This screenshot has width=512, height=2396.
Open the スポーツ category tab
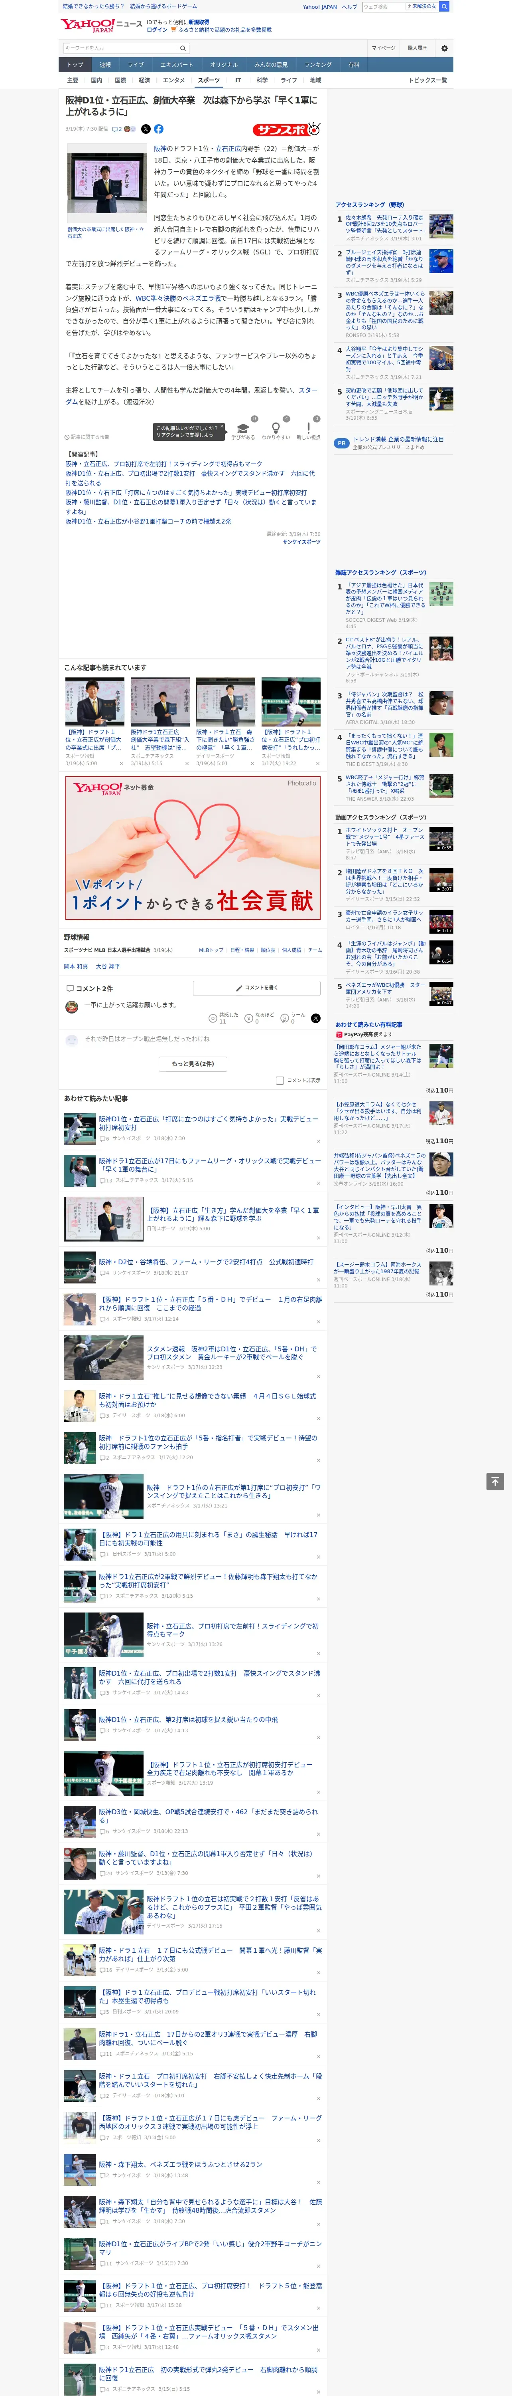tap(209, 80)
